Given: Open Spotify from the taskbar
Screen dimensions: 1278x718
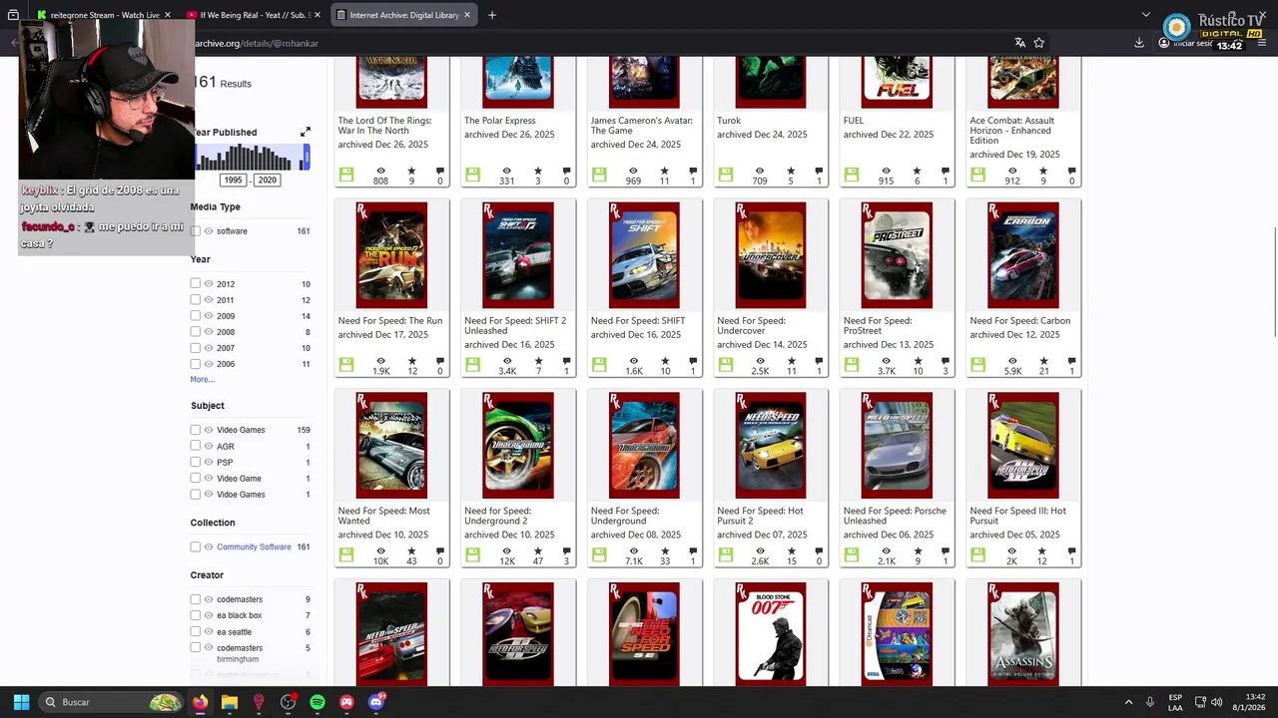Looking at the screenshot, I should point(318,702).
